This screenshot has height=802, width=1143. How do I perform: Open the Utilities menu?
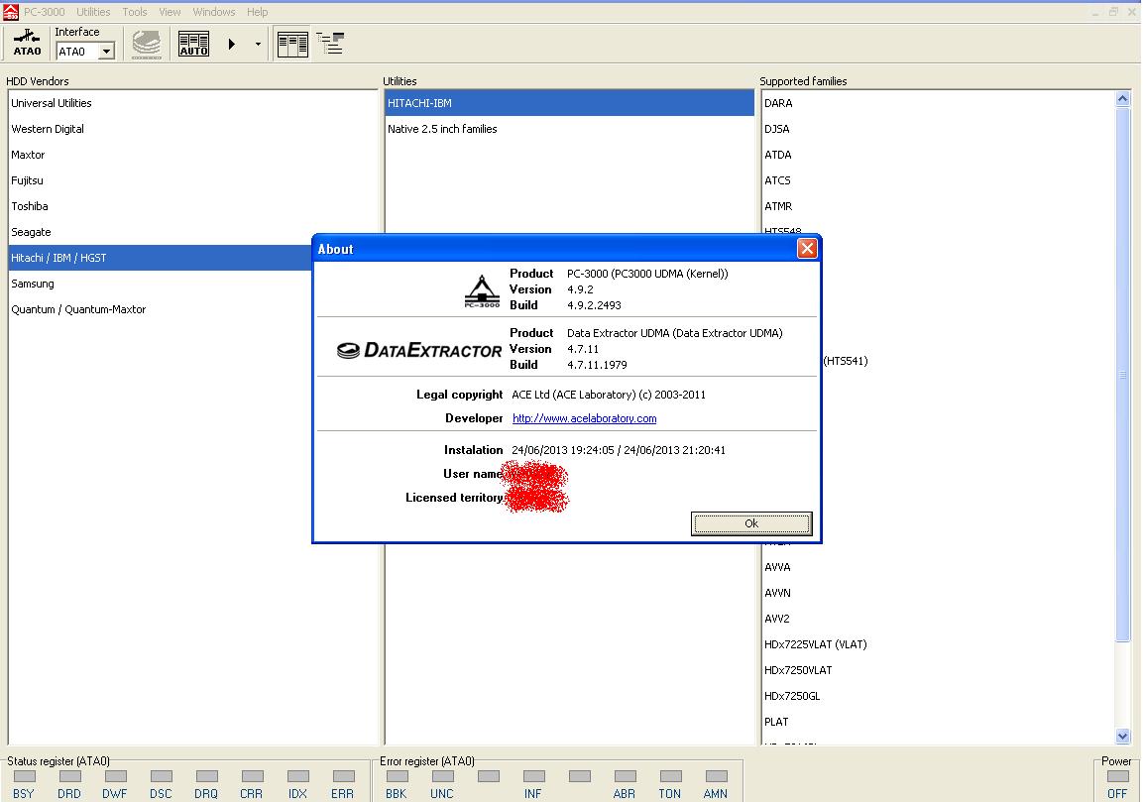coord(93,12)
